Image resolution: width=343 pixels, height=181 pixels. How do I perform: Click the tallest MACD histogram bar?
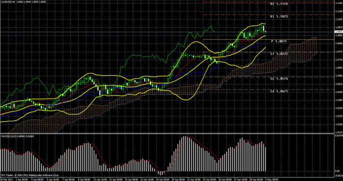point(184,154)
